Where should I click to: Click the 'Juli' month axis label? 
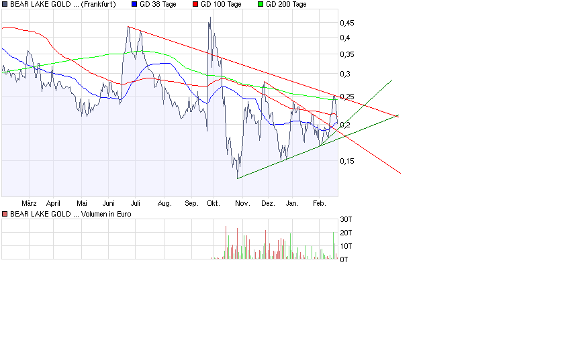135,203
